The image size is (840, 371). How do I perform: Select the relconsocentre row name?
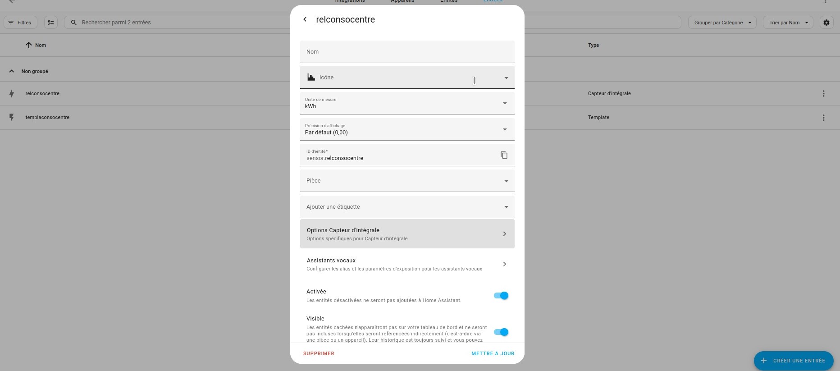click(42, 94)
